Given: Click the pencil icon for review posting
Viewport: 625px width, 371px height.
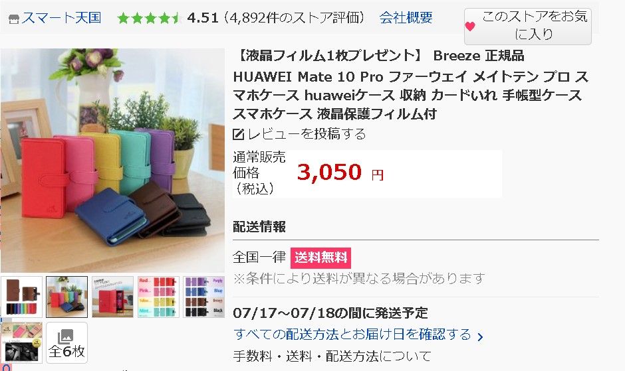Looking at the screenshot, I should coord(238,134).
